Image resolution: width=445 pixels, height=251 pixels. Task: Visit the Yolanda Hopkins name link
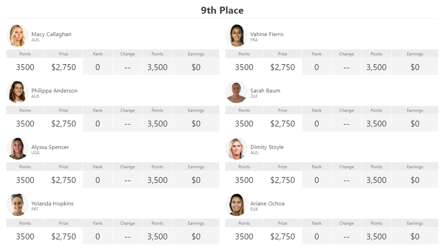click(52, 203)
